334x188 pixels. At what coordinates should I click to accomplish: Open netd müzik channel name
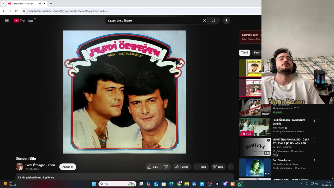click(x=278, y=128)
